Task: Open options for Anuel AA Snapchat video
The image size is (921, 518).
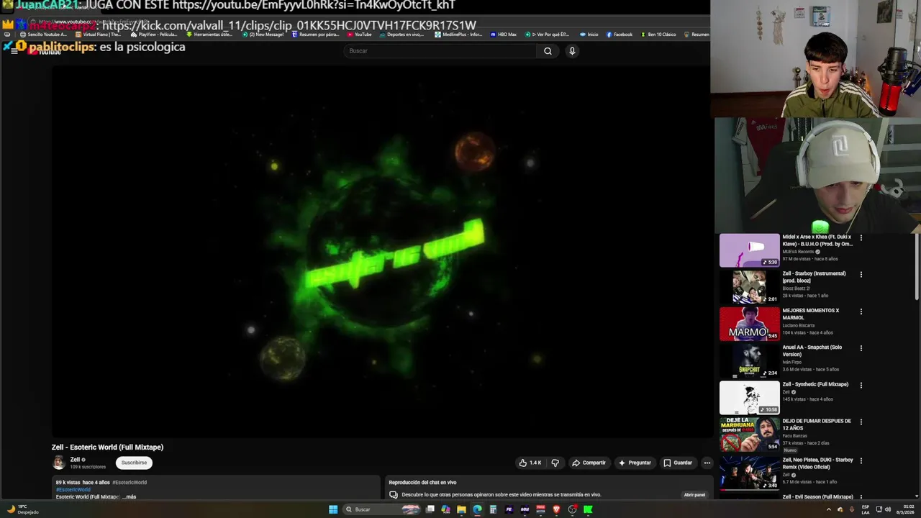Action: tap(861, 348)
